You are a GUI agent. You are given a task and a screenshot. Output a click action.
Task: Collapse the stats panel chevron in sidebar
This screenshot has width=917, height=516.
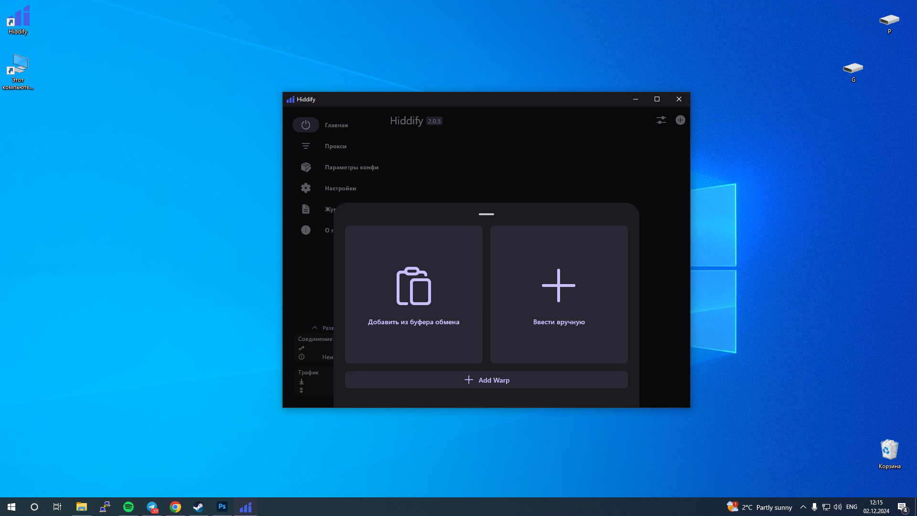point(314,328)
